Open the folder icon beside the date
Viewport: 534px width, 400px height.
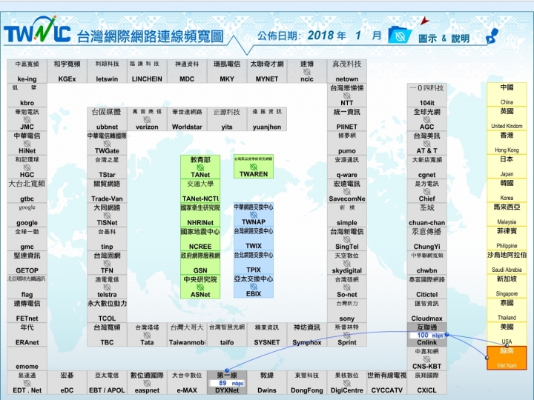400,35
